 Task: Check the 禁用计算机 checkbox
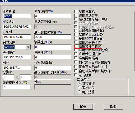pyautogui.click(x=76, y=11)
